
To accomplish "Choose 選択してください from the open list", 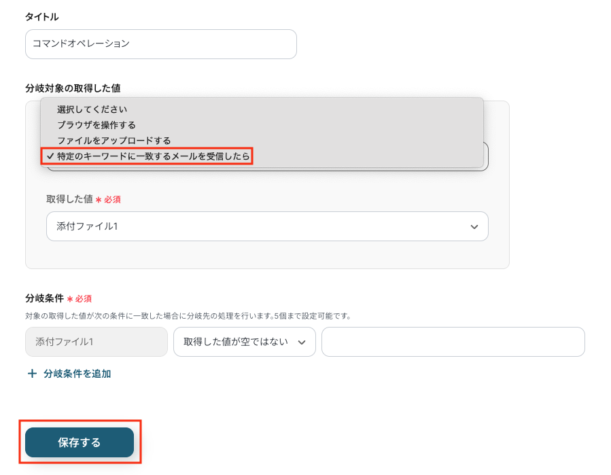I will coord(92,109).
